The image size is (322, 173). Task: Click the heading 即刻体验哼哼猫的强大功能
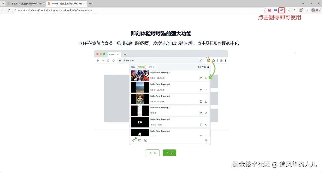point(161,34)
